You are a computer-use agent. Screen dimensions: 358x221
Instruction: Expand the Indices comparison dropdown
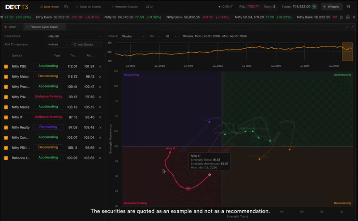click(x=58, y=45)
